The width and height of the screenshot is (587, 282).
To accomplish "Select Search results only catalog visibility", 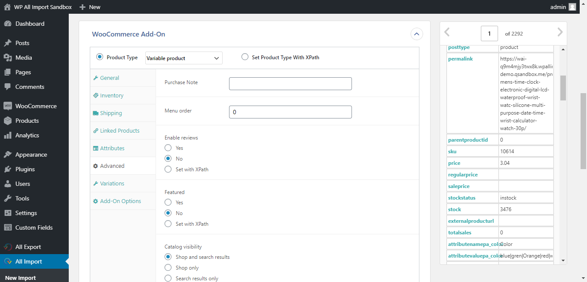I will (x=168, y=279).
